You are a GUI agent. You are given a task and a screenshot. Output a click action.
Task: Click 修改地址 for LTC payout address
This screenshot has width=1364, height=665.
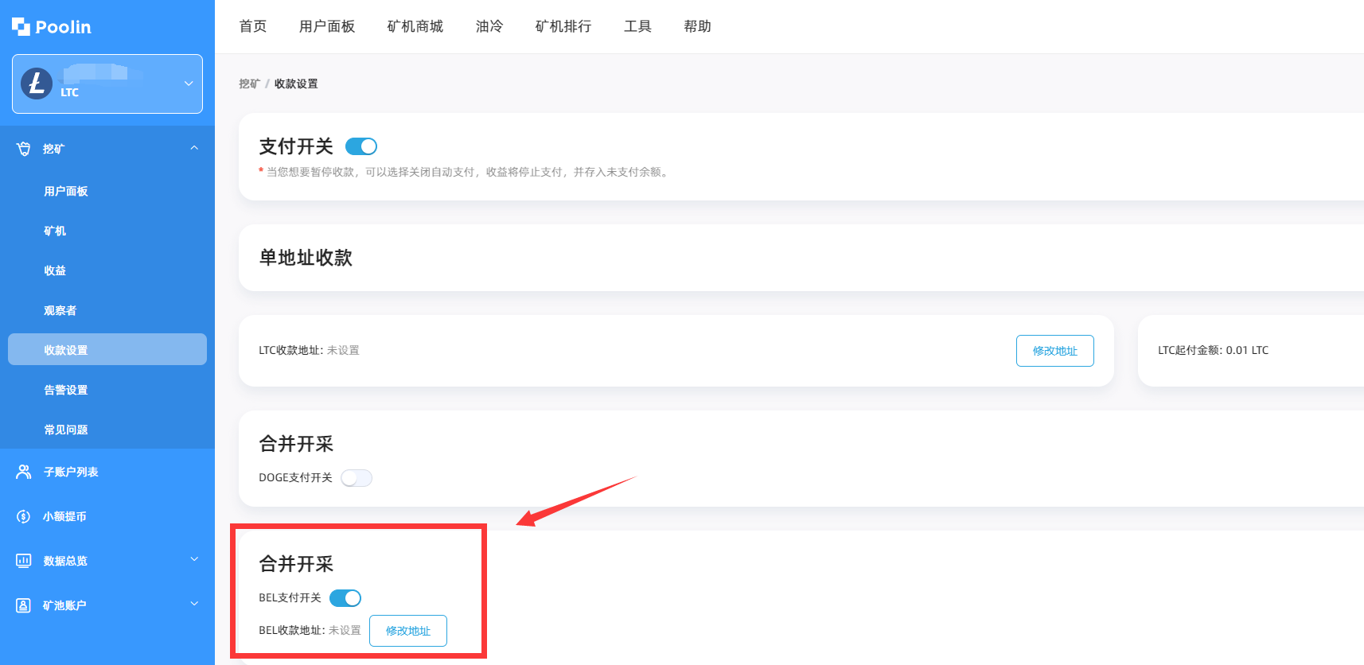pyautogui.click(x=1054, y=351)
